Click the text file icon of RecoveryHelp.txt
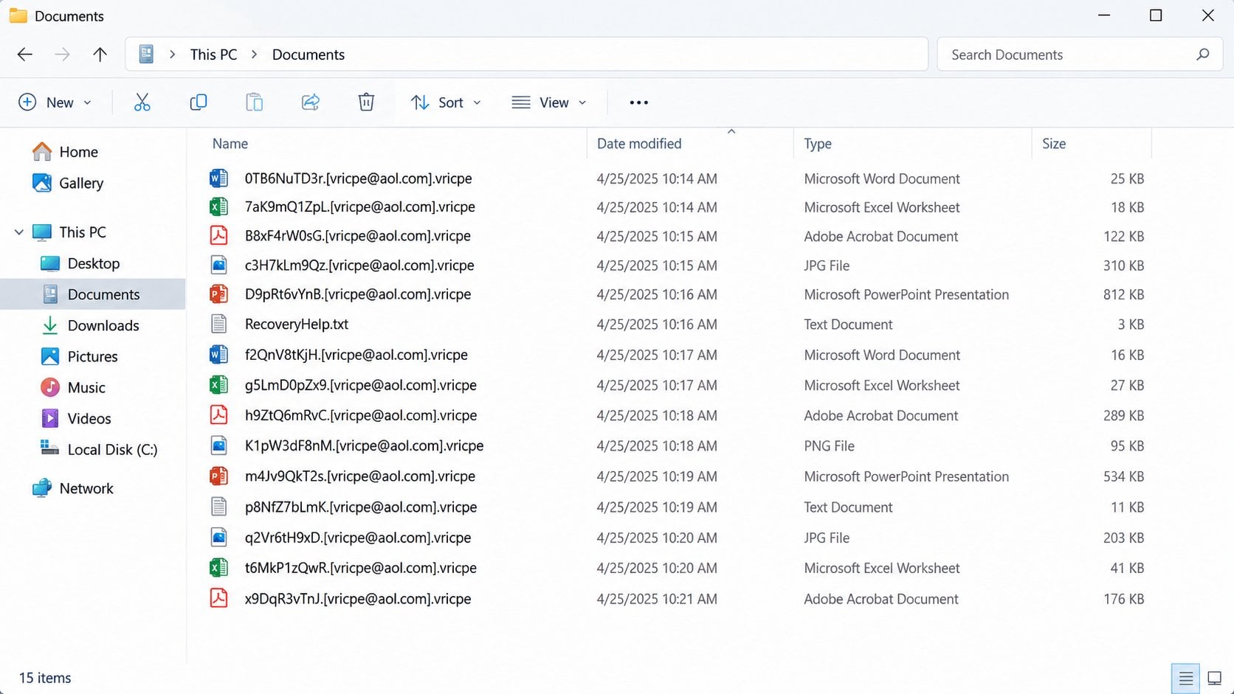The width and height of the screenshot is (1234, 694). (218, 324)
